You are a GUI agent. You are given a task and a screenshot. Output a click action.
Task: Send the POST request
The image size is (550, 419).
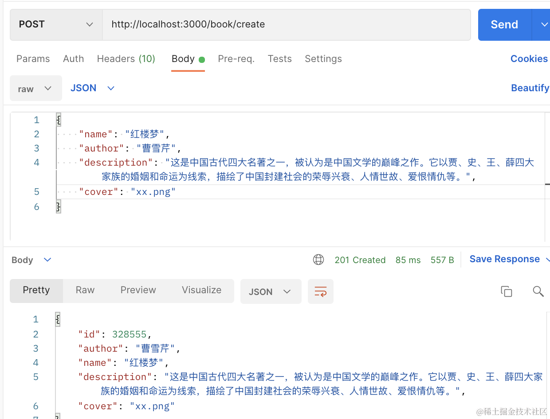point(504,25)
